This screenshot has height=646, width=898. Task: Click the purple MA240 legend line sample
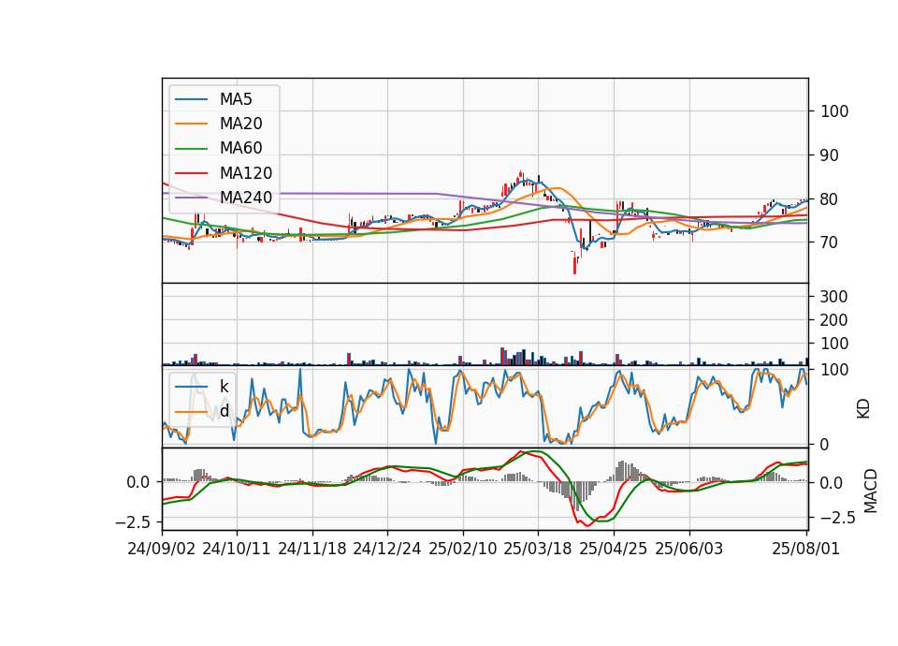[x=191, y=198]
